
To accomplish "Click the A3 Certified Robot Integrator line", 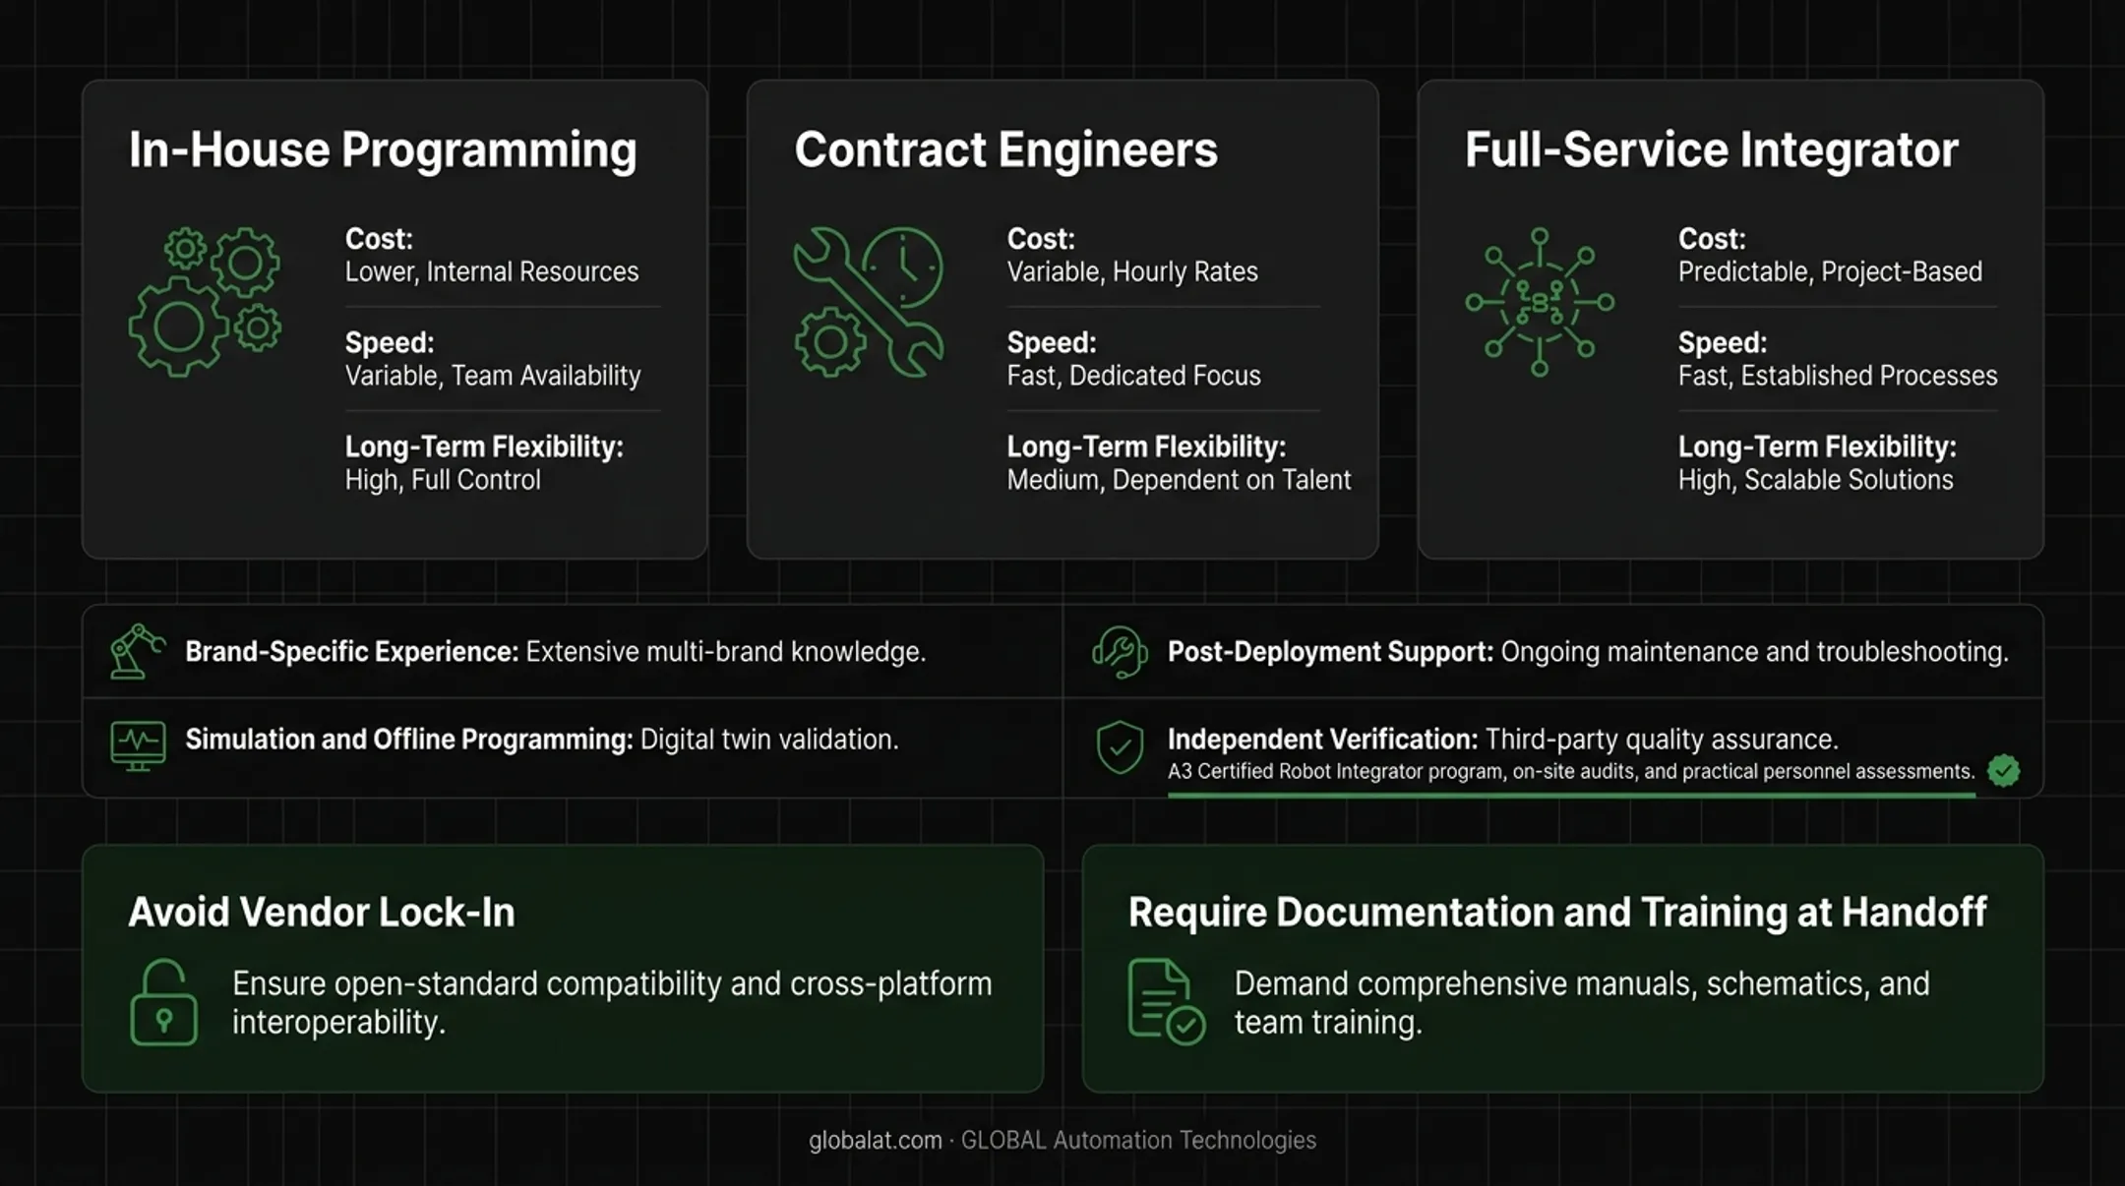I will [1571, 772].
